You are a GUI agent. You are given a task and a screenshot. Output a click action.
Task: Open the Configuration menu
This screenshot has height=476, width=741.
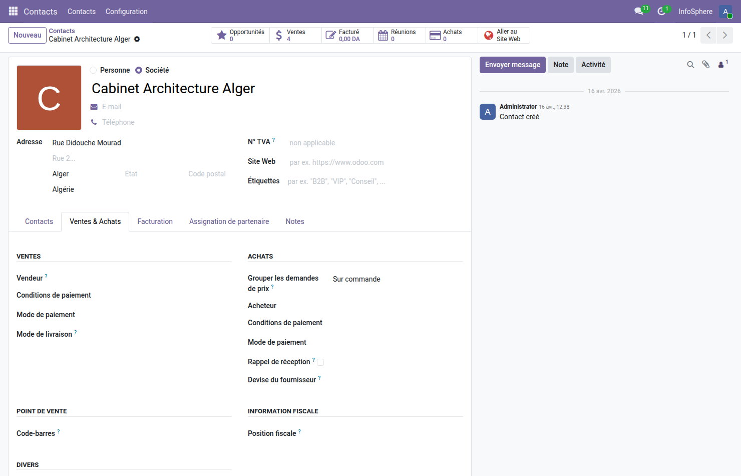tap(126, 11)
